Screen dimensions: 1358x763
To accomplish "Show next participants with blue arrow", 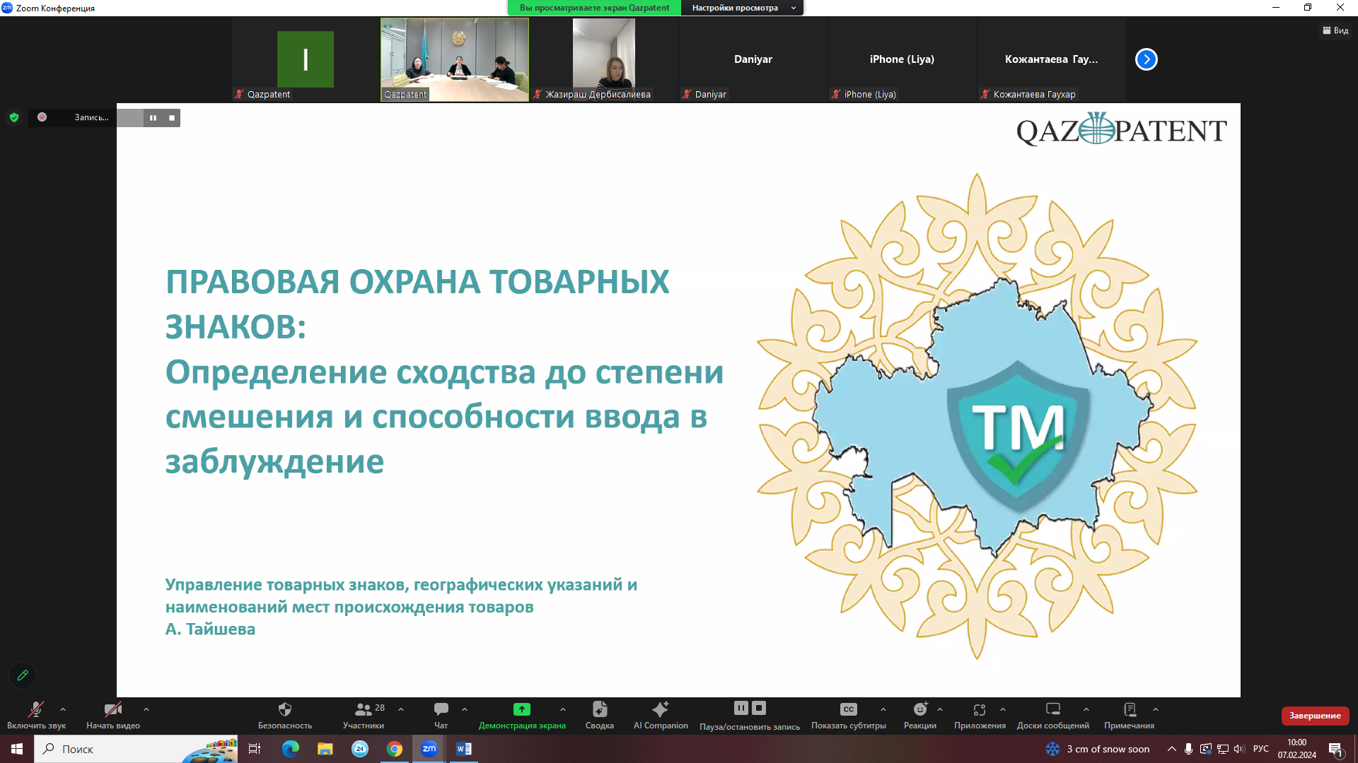I will [1146, 59].
